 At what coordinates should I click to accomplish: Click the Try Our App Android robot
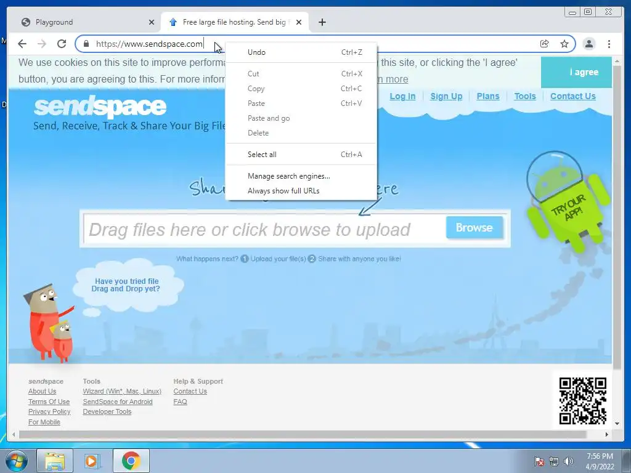tap(568, 202)
